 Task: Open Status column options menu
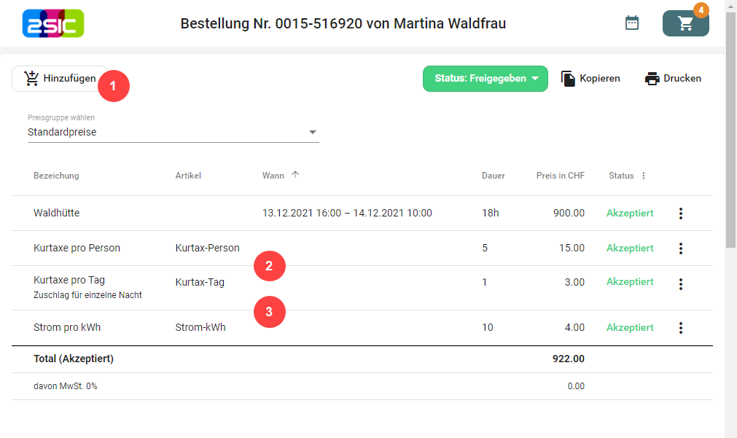click(x=644, y=176)
